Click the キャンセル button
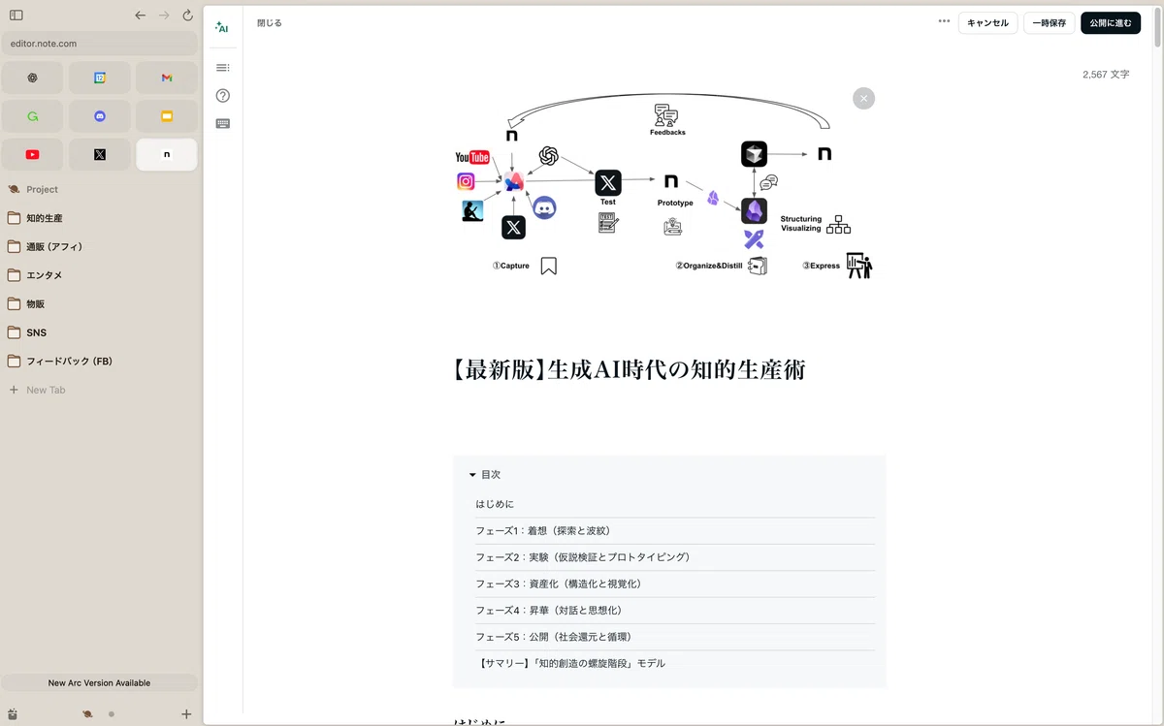This screenshot has height=726, width=1164. tap(987, 22)
